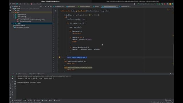The image size is (183, 103).
Task: Expand the test1 class node
Action: pos(14,23)
